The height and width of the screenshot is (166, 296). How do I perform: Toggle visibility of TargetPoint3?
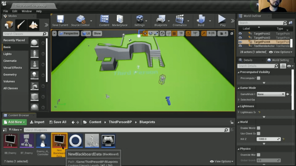click(x=240, y=38)
